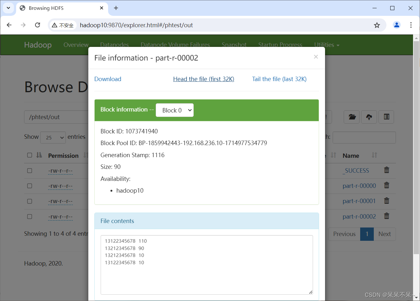Tick the checkbox for the part-r-00002 row

(x=30, y=216)
